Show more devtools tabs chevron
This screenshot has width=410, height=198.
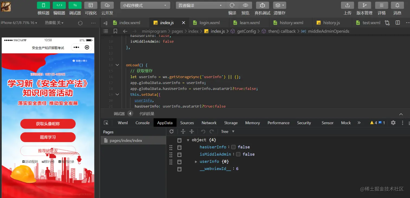click(x=359, y=123)
